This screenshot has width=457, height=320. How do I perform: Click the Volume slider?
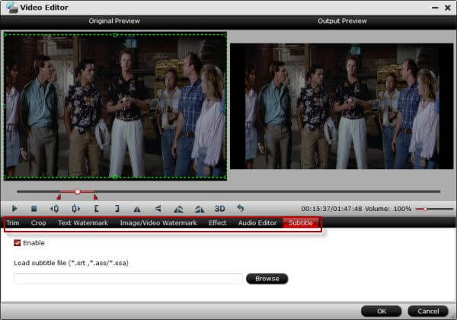431,208
